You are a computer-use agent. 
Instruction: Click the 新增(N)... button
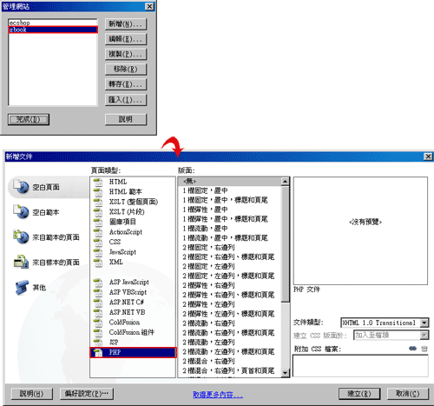click(x=126, y=24)
